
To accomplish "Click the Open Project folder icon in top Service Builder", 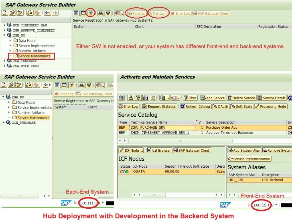I will (12, 13).
